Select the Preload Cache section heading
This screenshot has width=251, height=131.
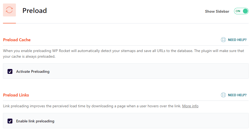click(17, 40)
